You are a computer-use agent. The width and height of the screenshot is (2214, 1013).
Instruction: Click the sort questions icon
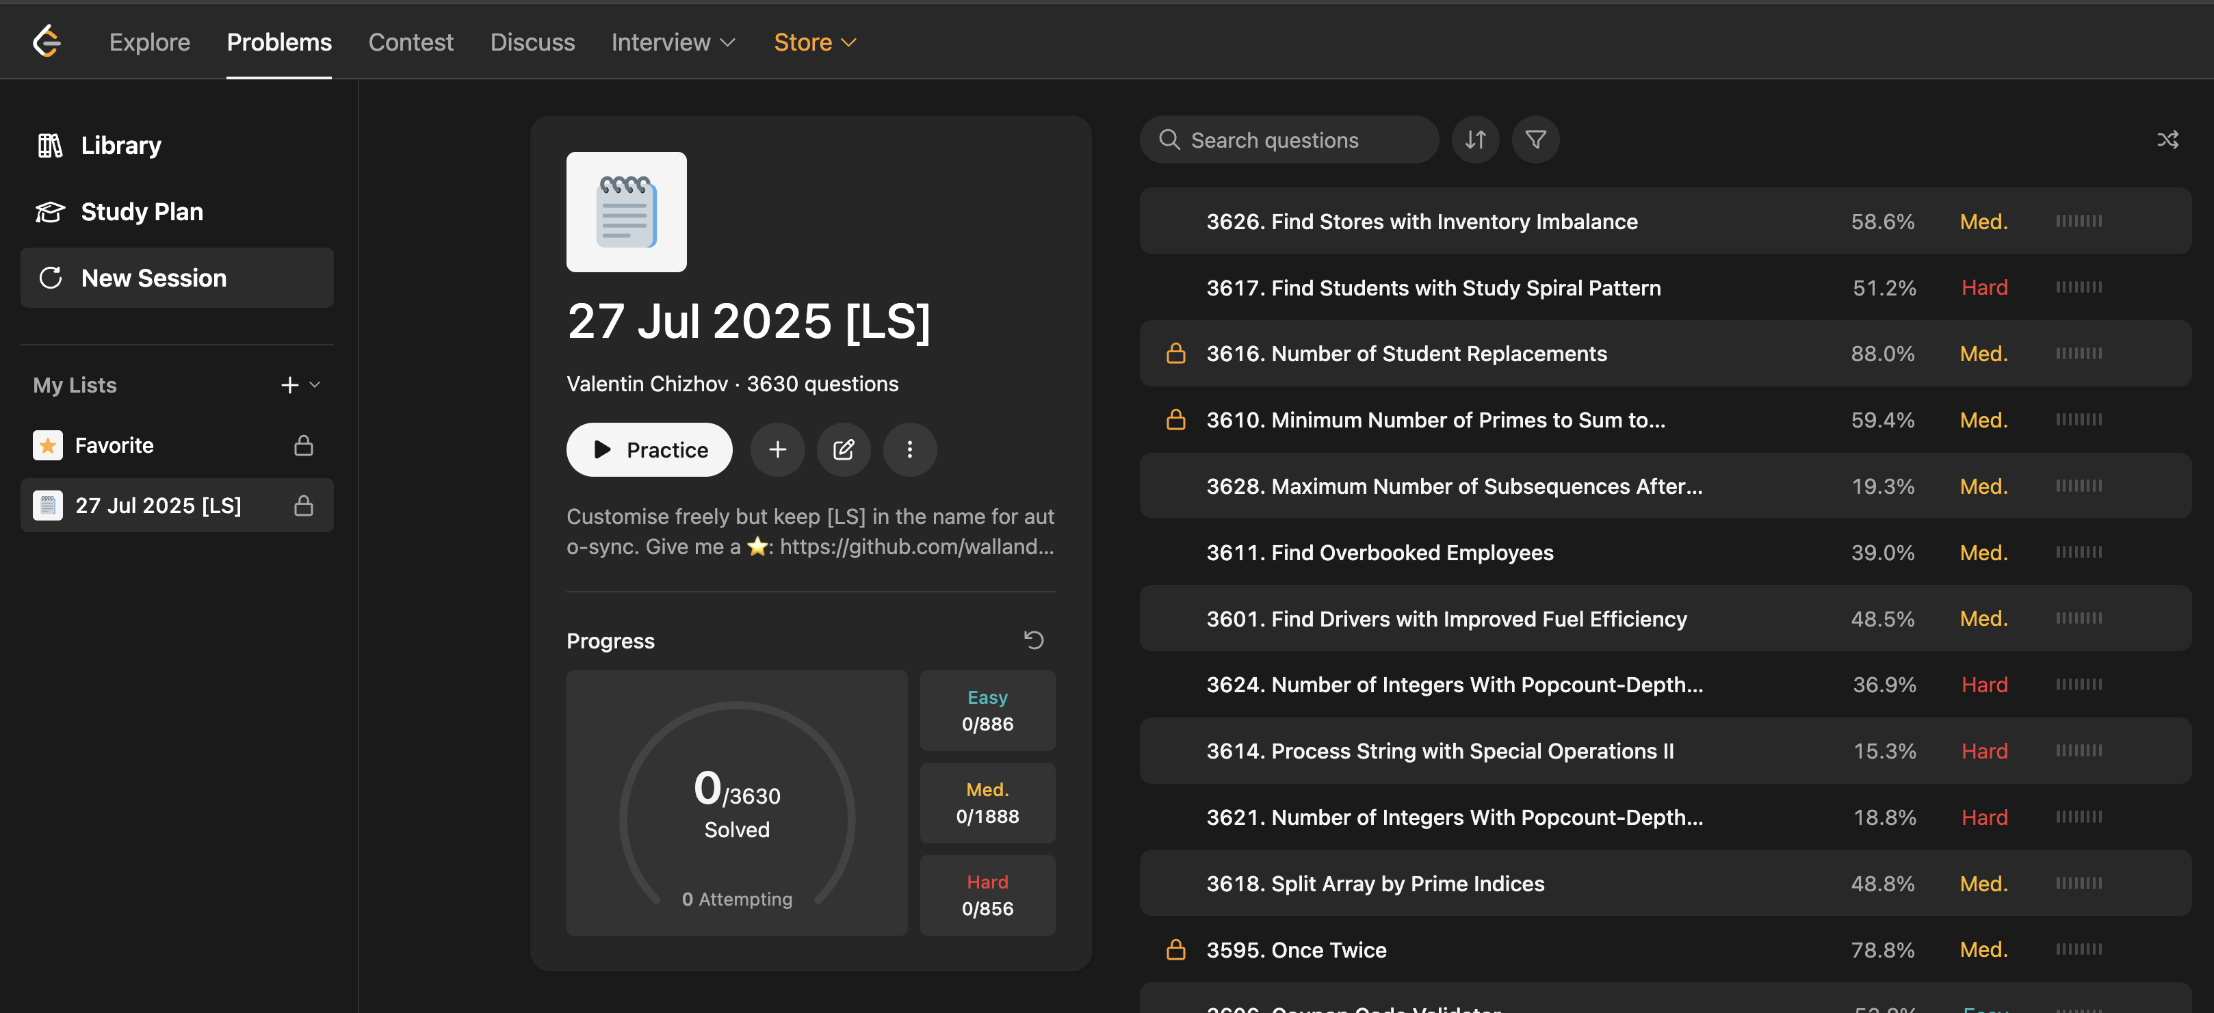click(1475, 139)
